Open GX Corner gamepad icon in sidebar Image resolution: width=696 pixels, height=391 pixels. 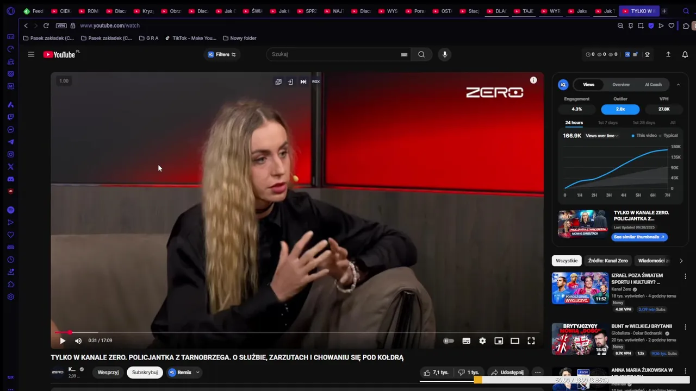click(10, 37)
